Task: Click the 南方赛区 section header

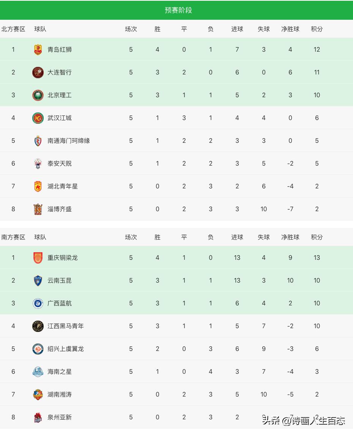Action: 13,237
